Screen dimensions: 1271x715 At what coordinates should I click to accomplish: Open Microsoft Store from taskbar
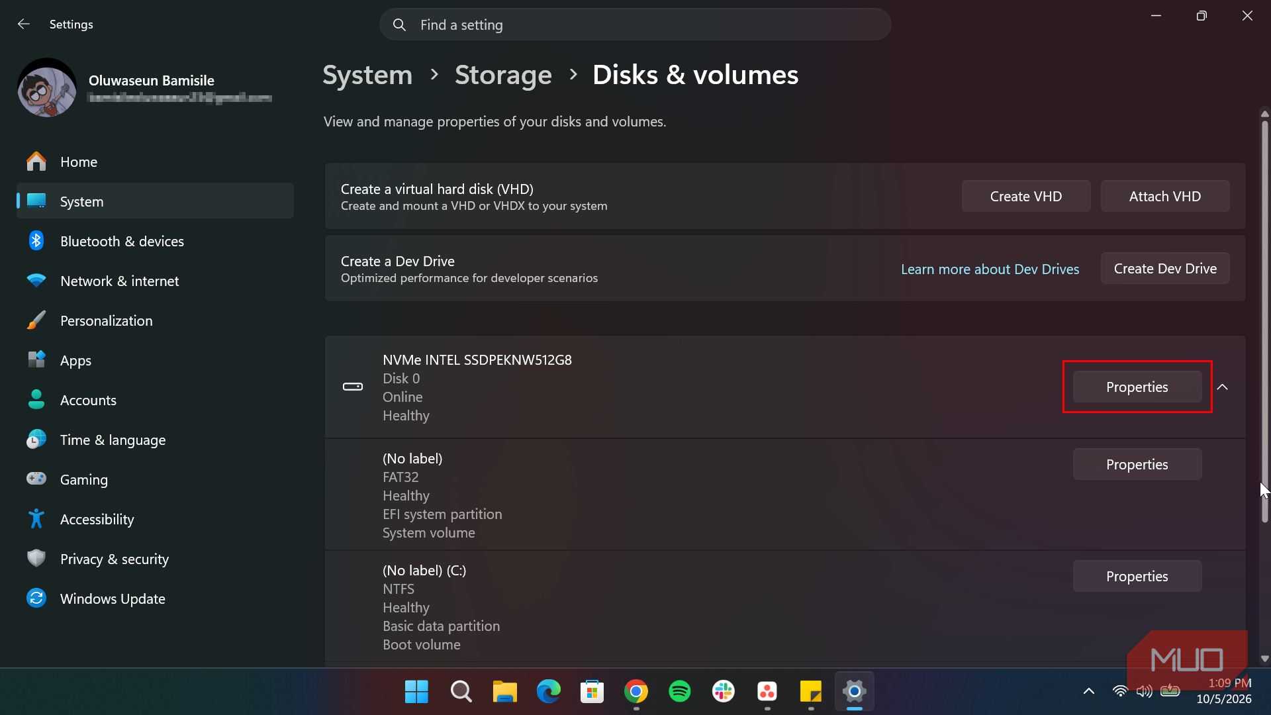click(x=592, y=692)
